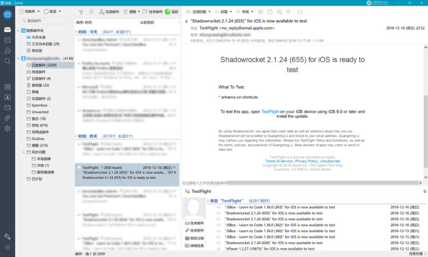This screenshot has width=428, height=257.
Task: Click the blue app logo in sidebar
Action: pyautogui.click(x=7, y=14)
